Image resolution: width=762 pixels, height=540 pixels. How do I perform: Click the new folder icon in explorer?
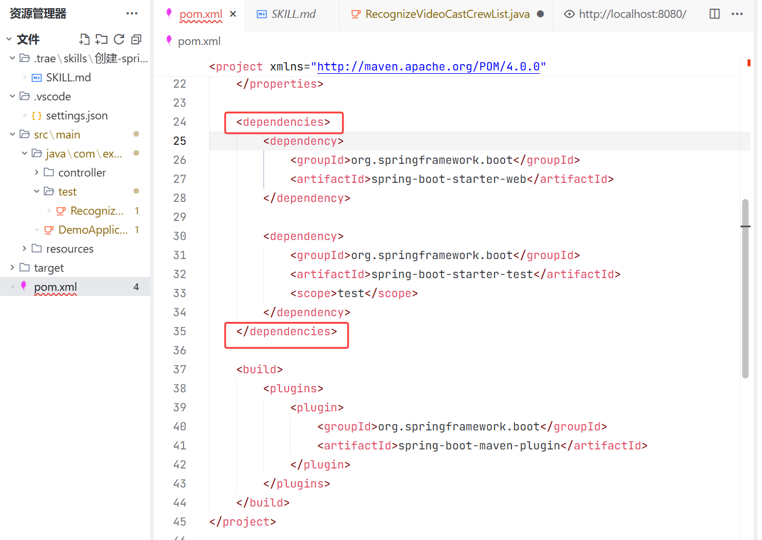point(102,39)
